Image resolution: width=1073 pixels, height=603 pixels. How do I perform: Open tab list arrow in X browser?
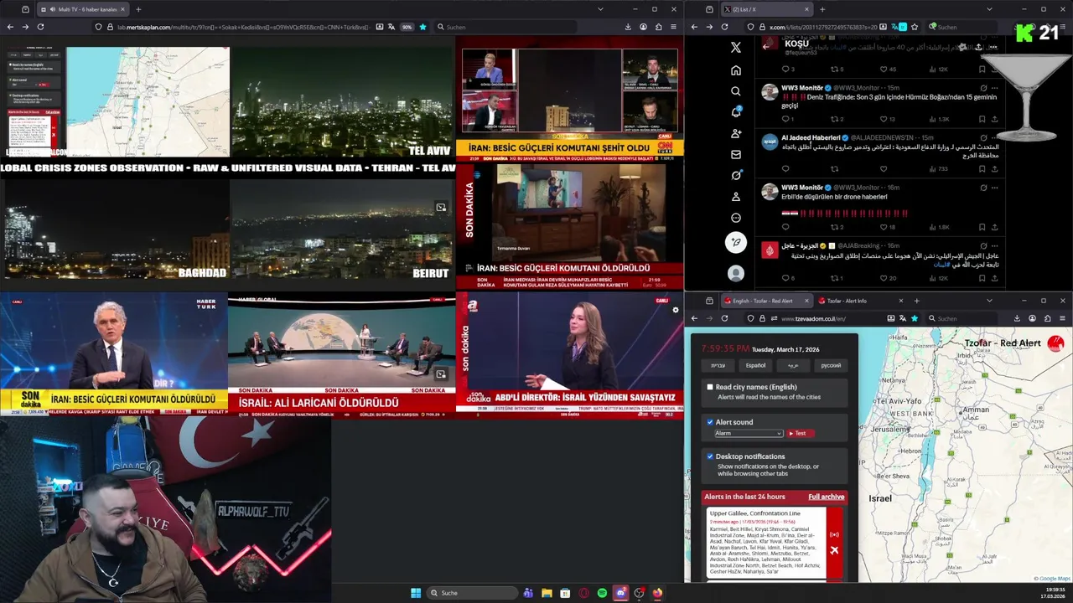990,9
